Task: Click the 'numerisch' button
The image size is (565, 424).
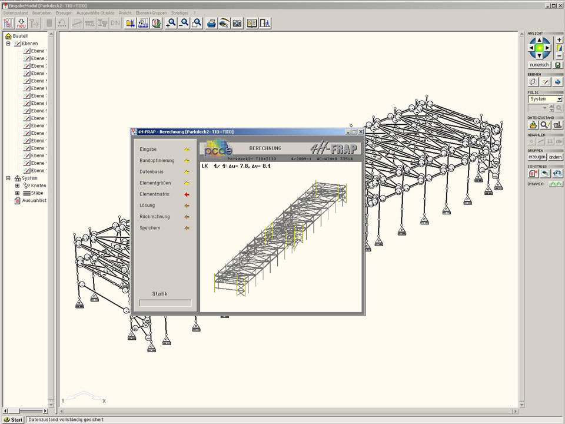Action: click(539, 65)
